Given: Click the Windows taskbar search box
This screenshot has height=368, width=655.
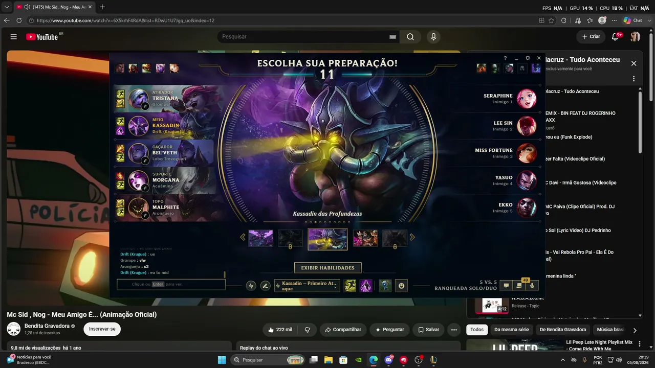Looking at the screenshot, I should click(x=268, y=360).
